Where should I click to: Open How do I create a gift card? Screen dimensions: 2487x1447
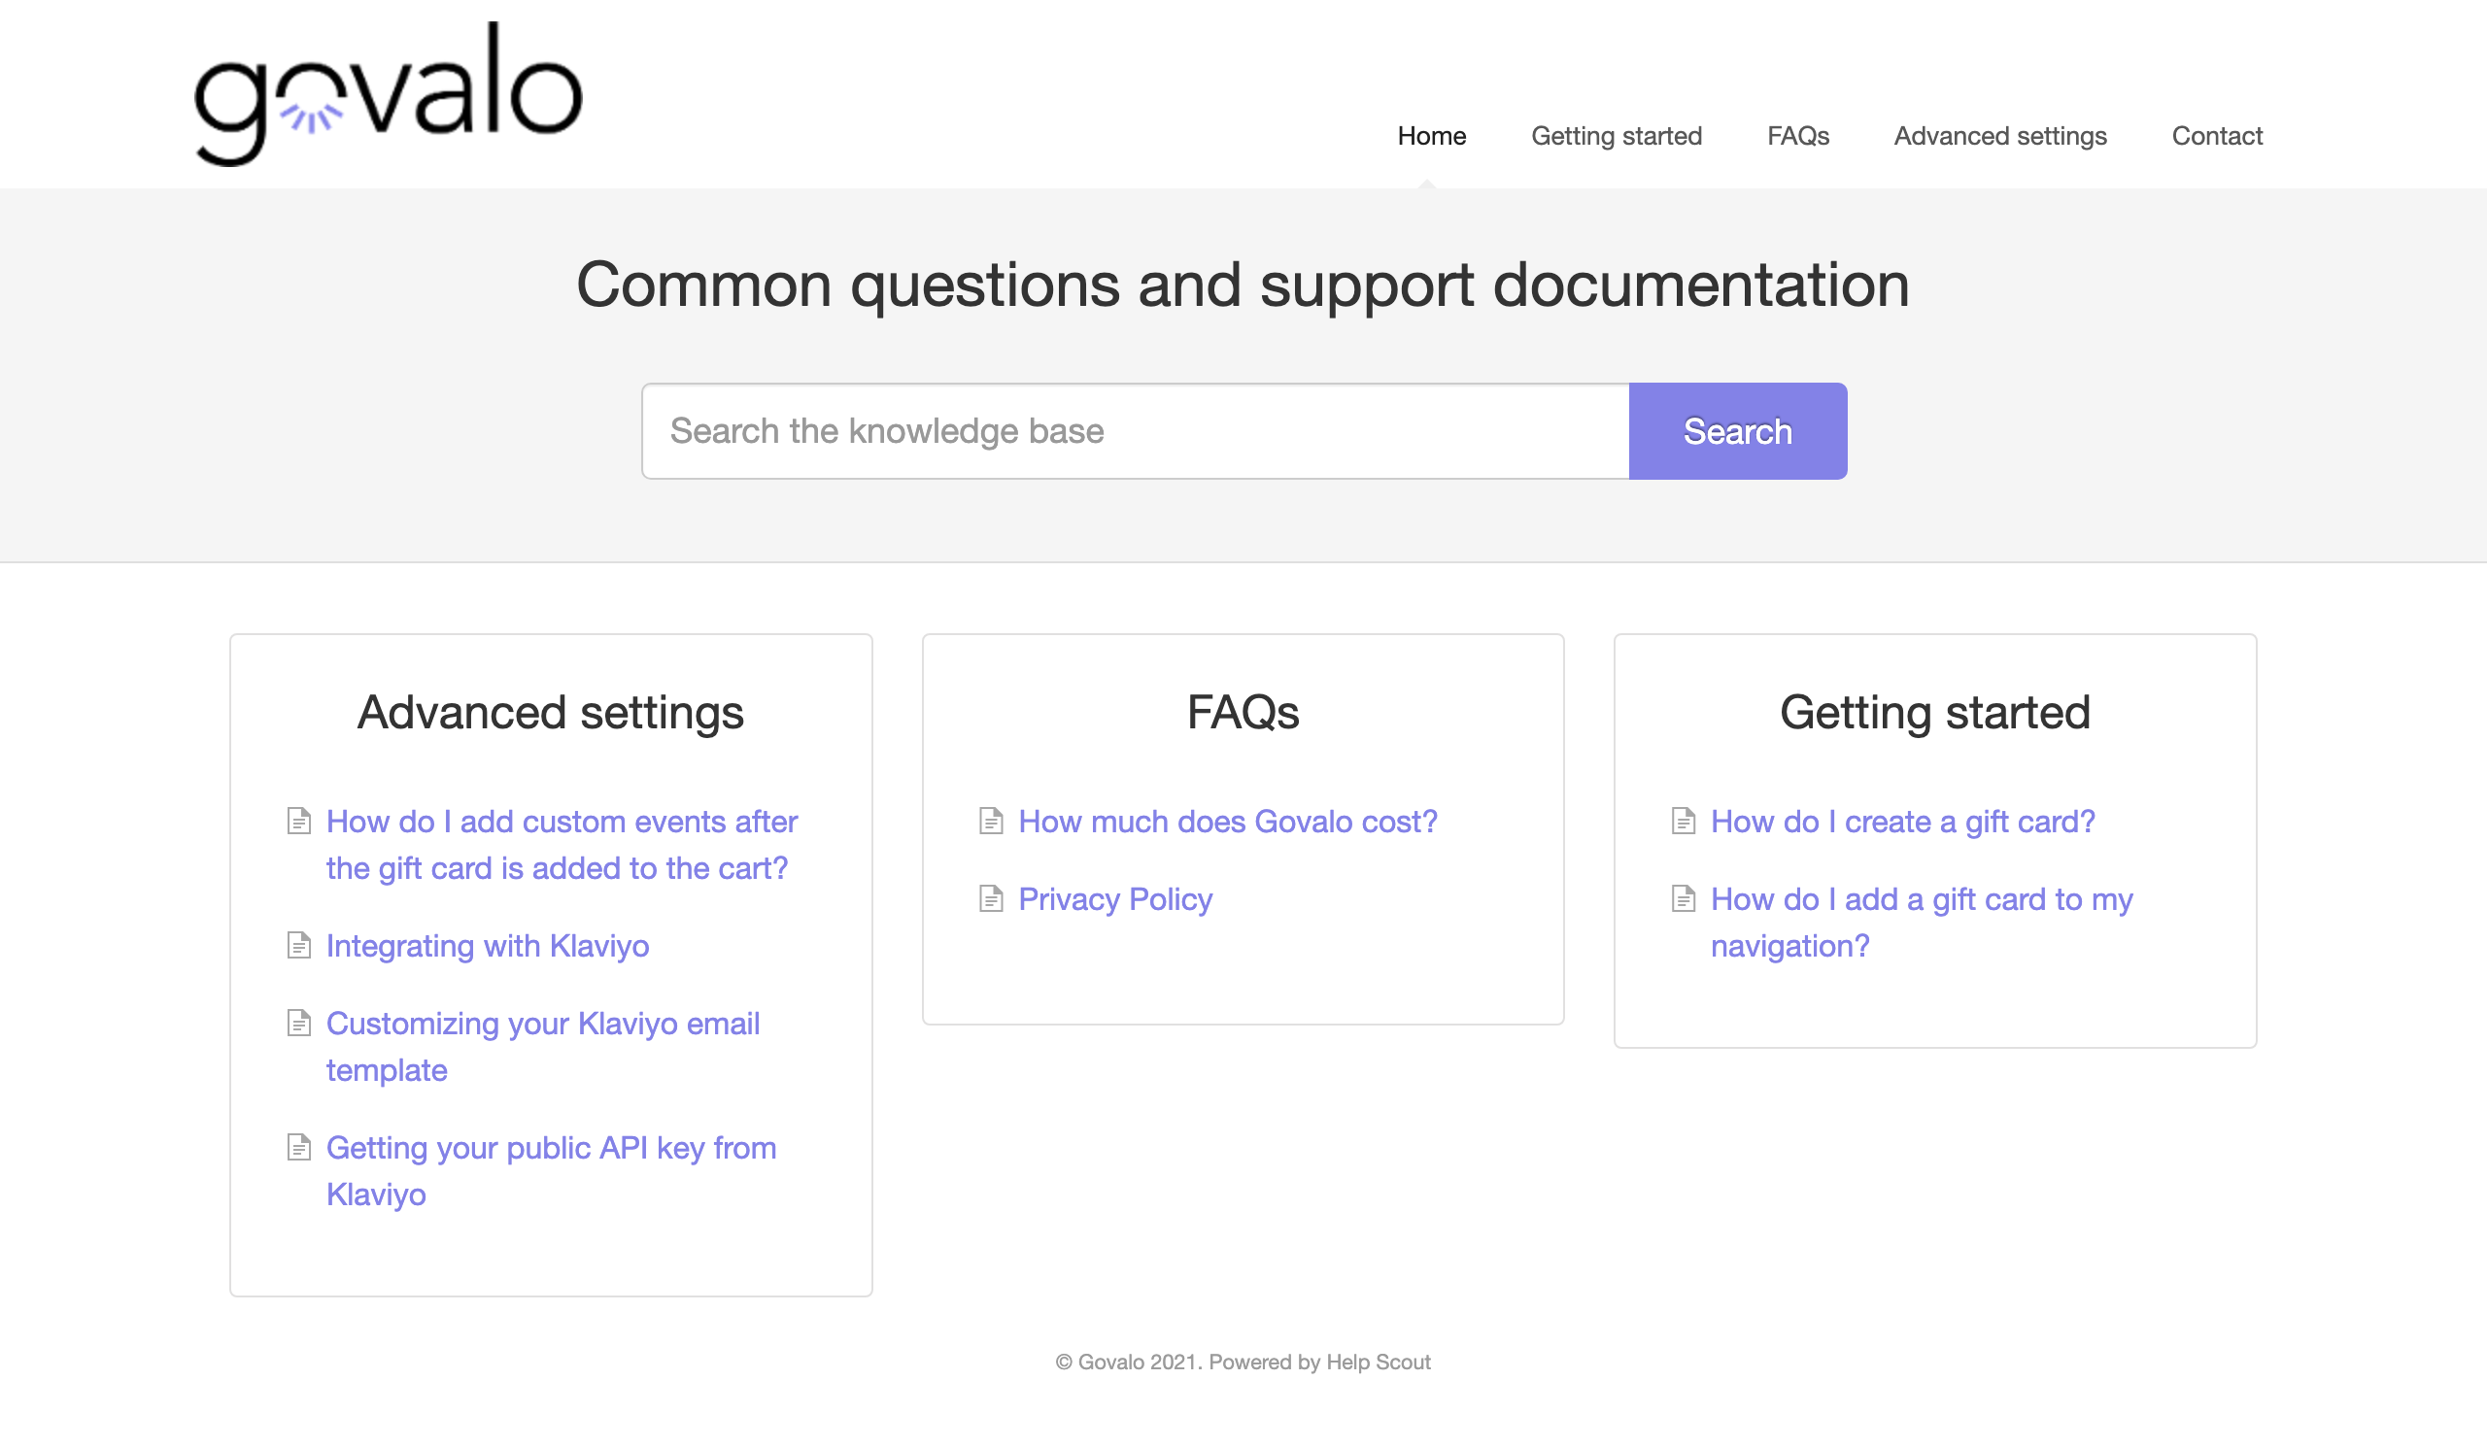click(1902, 822)
